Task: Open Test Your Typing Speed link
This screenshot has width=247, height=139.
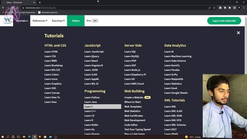Action: click(x=137, y=129)
